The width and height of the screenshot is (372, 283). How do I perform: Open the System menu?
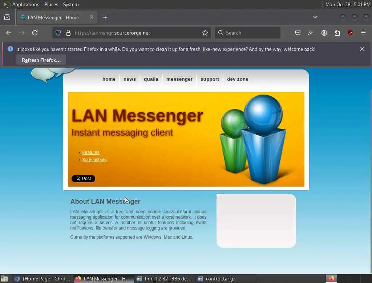click(71, 4)
